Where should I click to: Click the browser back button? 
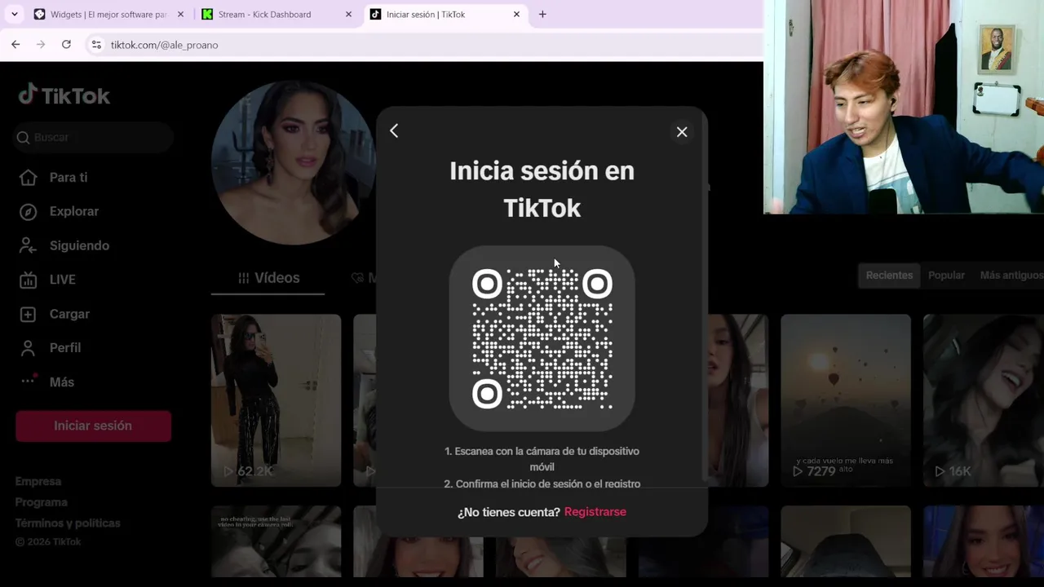(x=15, y=45)
